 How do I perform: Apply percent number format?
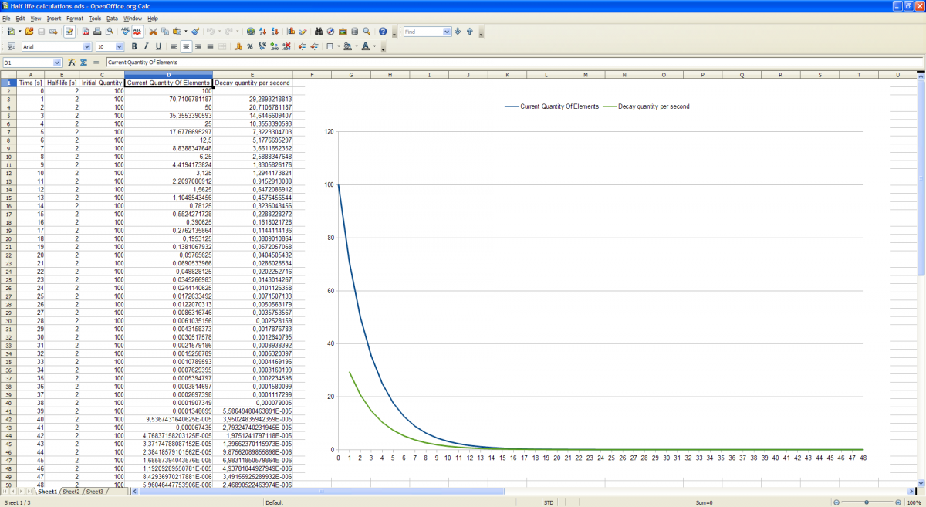point(250,47)
